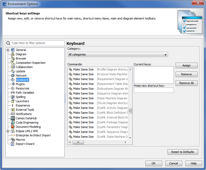Click Reset to Defaults
206x170 pixels.
(183, 152)
